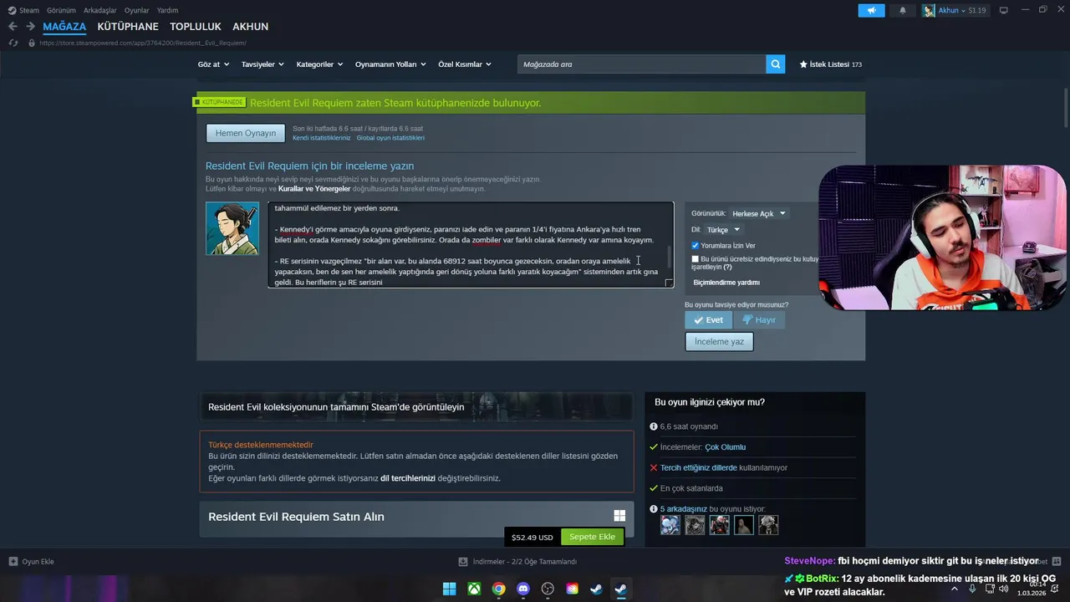Image resolution: width=1070 pixels, height=602 pixels.
Task: Open the second friend avatar who wants game
Action: coord(695,524)
